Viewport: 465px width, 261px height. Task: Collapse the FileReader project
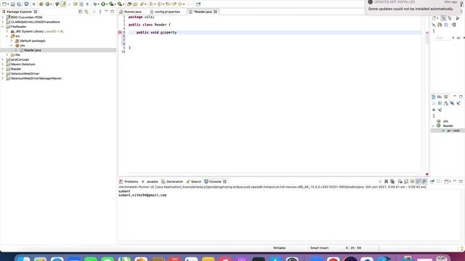coord(3,27)
